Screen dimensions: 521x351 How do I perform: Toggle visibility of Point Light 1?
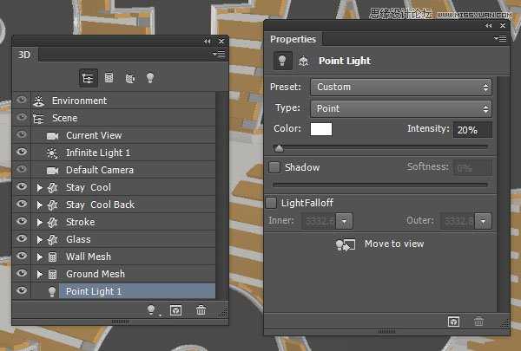tap(22, 290)
